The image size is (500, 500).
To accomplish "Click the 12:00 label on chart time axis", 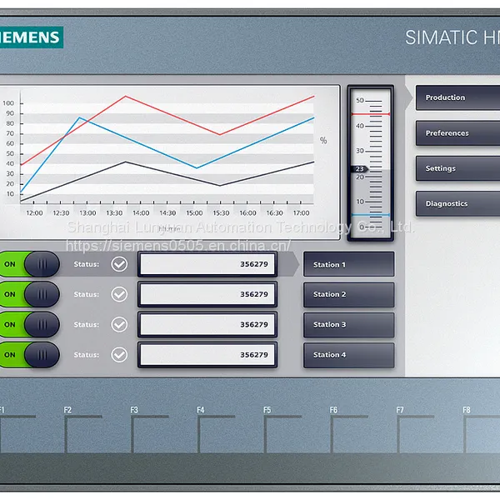I will (x=34, y=212).
